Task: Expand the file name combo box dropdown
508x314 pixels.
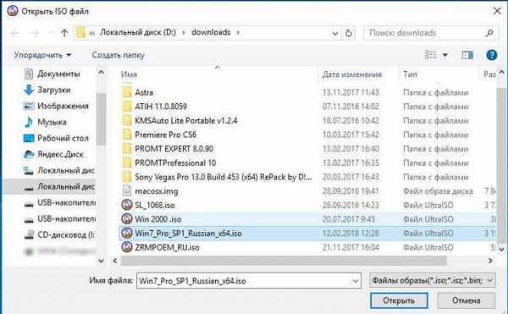Action: 356,281
